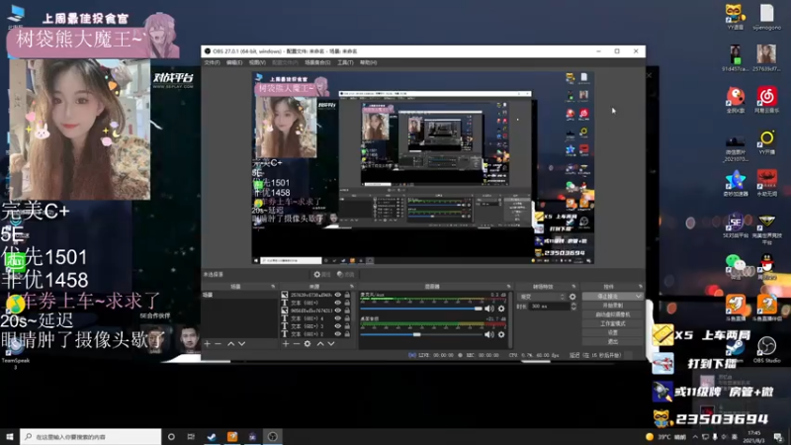This screenshot has height=445, width=791.
Task: Click the 设置 settings button in controls
Action: click(612, 332)
